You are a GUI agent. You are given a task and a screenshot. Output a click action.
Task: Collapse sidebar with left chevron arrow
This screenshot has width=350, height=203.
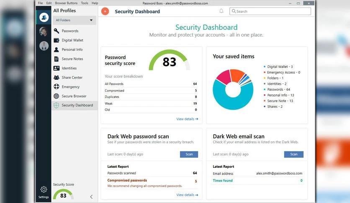point(91,197)
